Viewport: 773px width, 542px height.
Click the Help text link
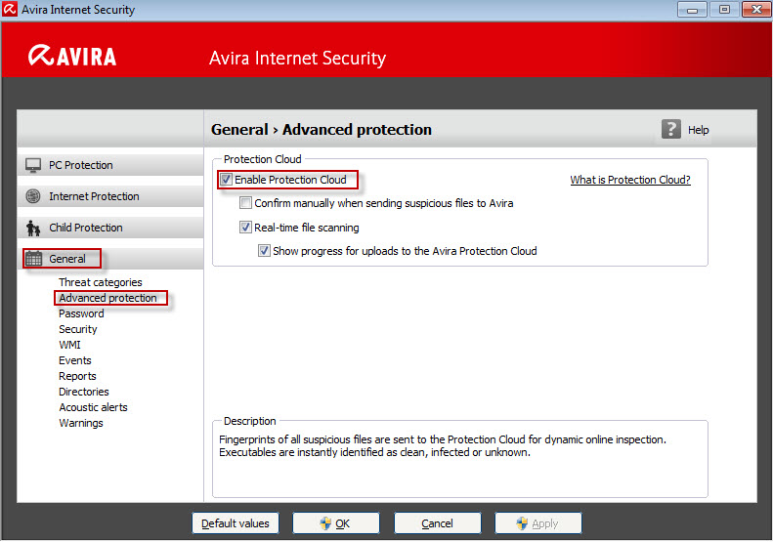pos(698,130)
